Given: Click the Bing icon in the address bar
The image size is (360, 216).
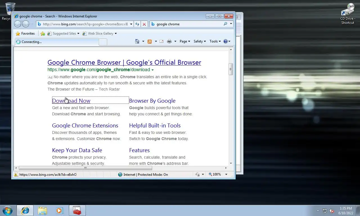Looking at the screenshot, I should 39,24.
